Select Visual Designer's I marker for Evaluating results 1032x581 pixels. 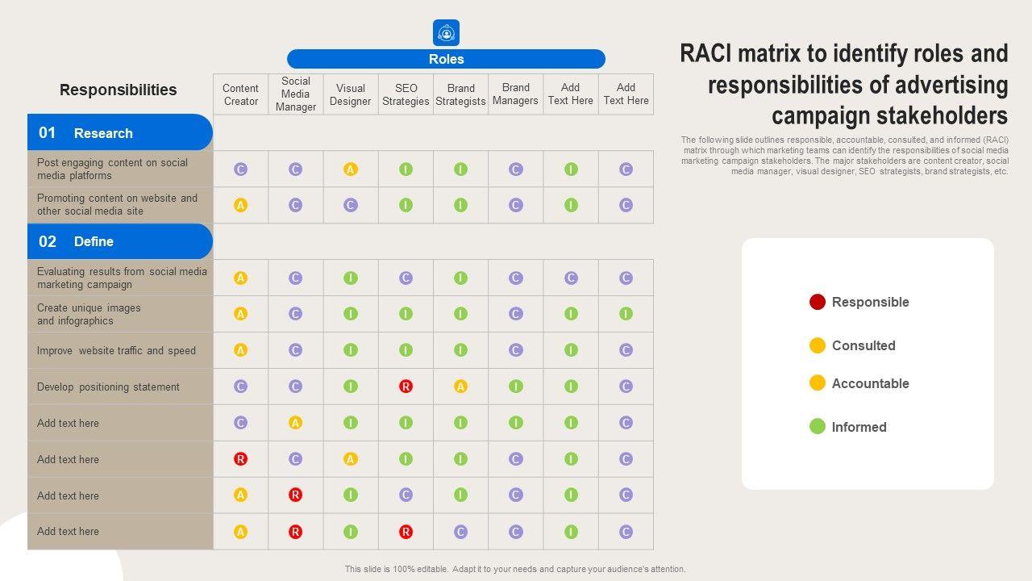pyautogui.click(x=351, y=278)
